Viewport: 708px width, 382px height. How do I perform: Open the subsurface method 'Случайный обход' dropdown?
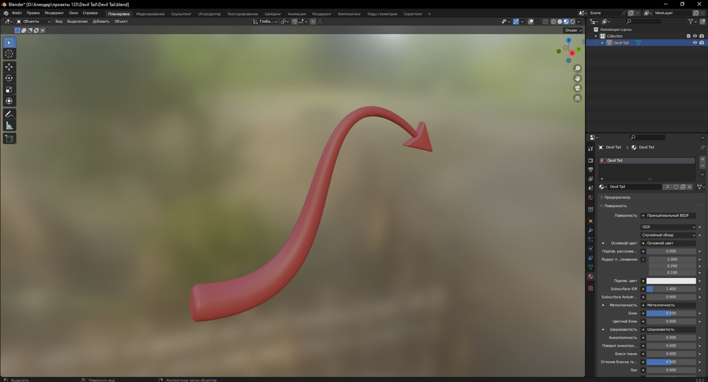[x=668, y=235]
